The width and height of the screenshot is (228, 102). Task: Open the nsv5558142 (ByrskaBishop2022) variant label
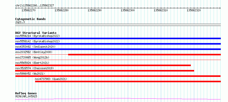coord(38,41)
